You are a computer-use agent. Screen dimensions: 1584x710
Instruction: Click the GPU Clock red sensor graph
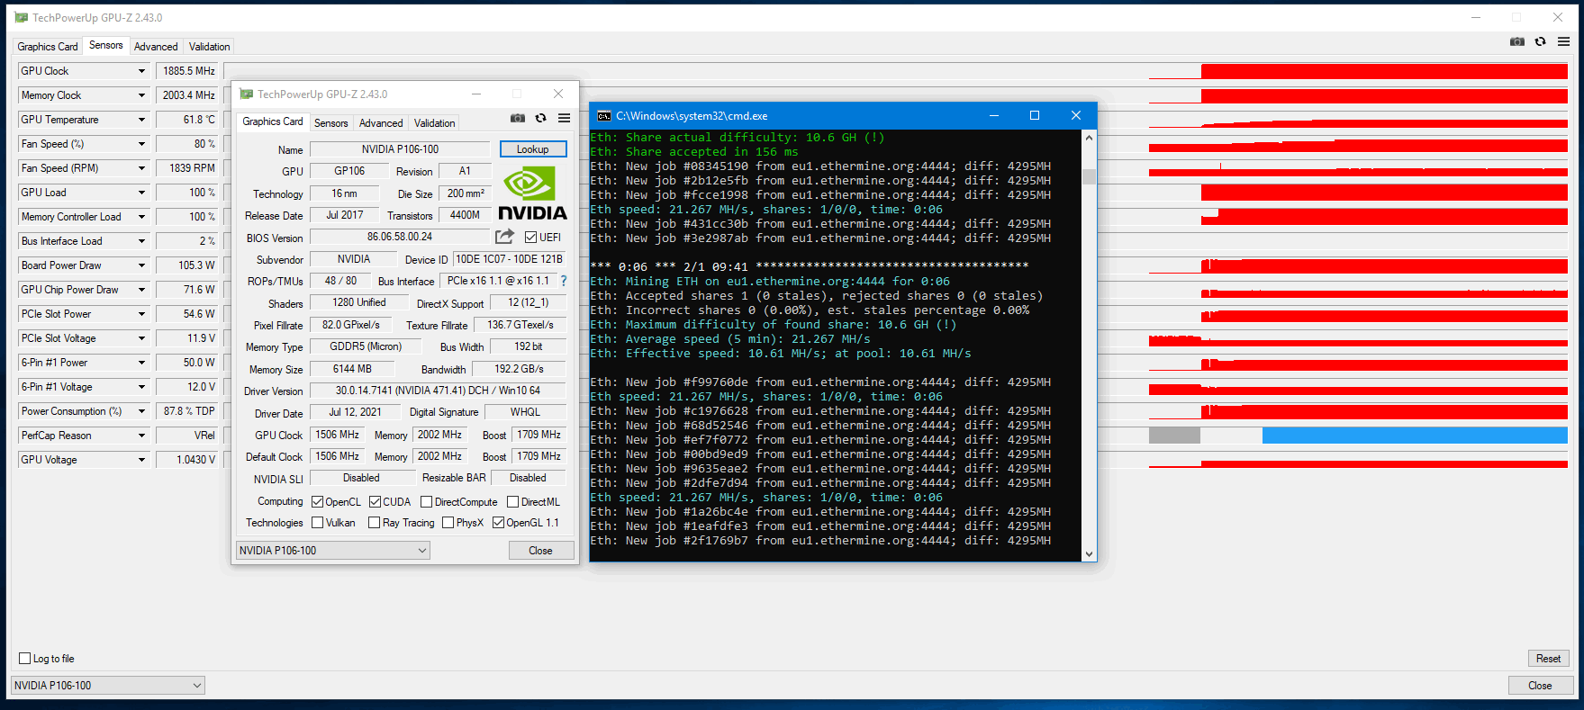1384,71
